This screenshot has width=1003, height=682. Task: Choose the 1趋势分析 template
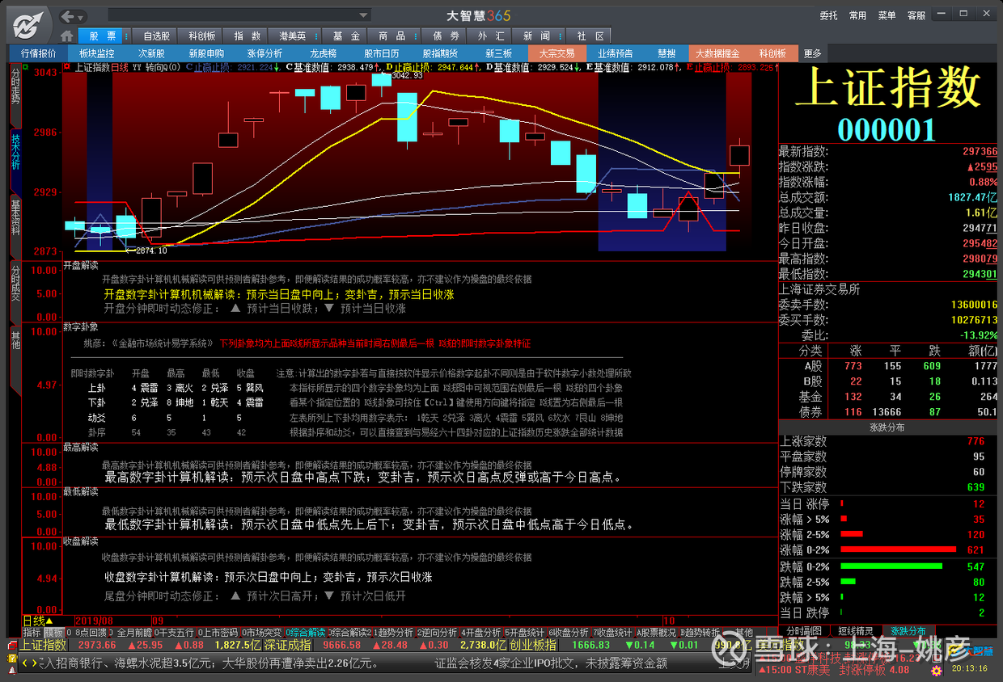tap(392, 633)
